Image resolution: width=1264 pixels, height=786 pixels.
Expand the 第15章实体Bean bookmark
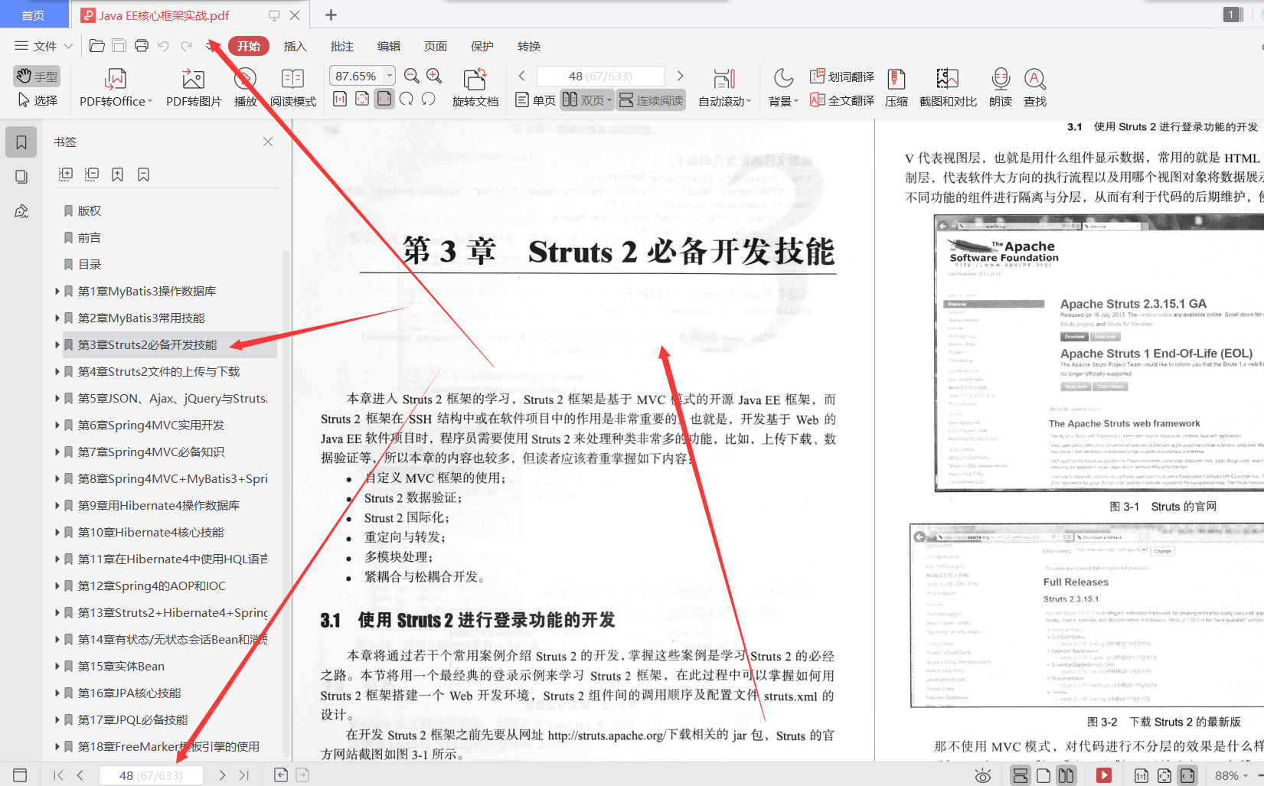point(57,666)
